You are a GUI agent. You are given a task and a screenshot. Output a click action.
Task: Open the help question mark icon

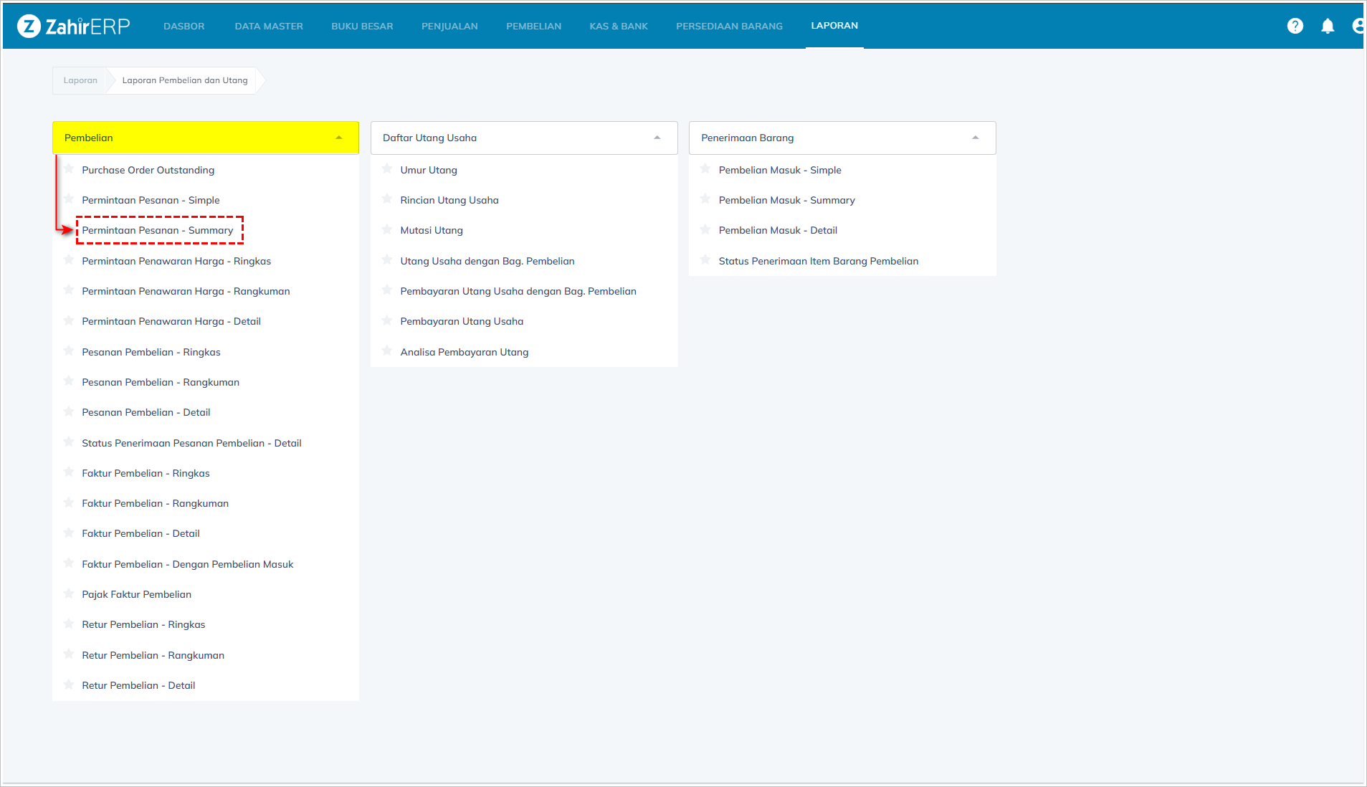tap(1295, 27)
